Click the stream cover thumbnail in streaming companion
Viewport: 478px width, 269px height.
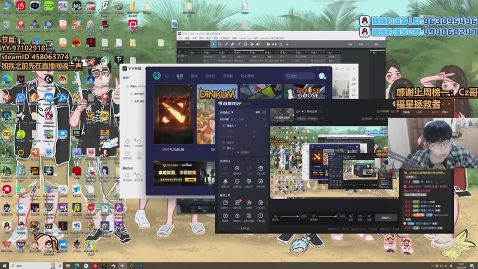(x=282, y=115)
